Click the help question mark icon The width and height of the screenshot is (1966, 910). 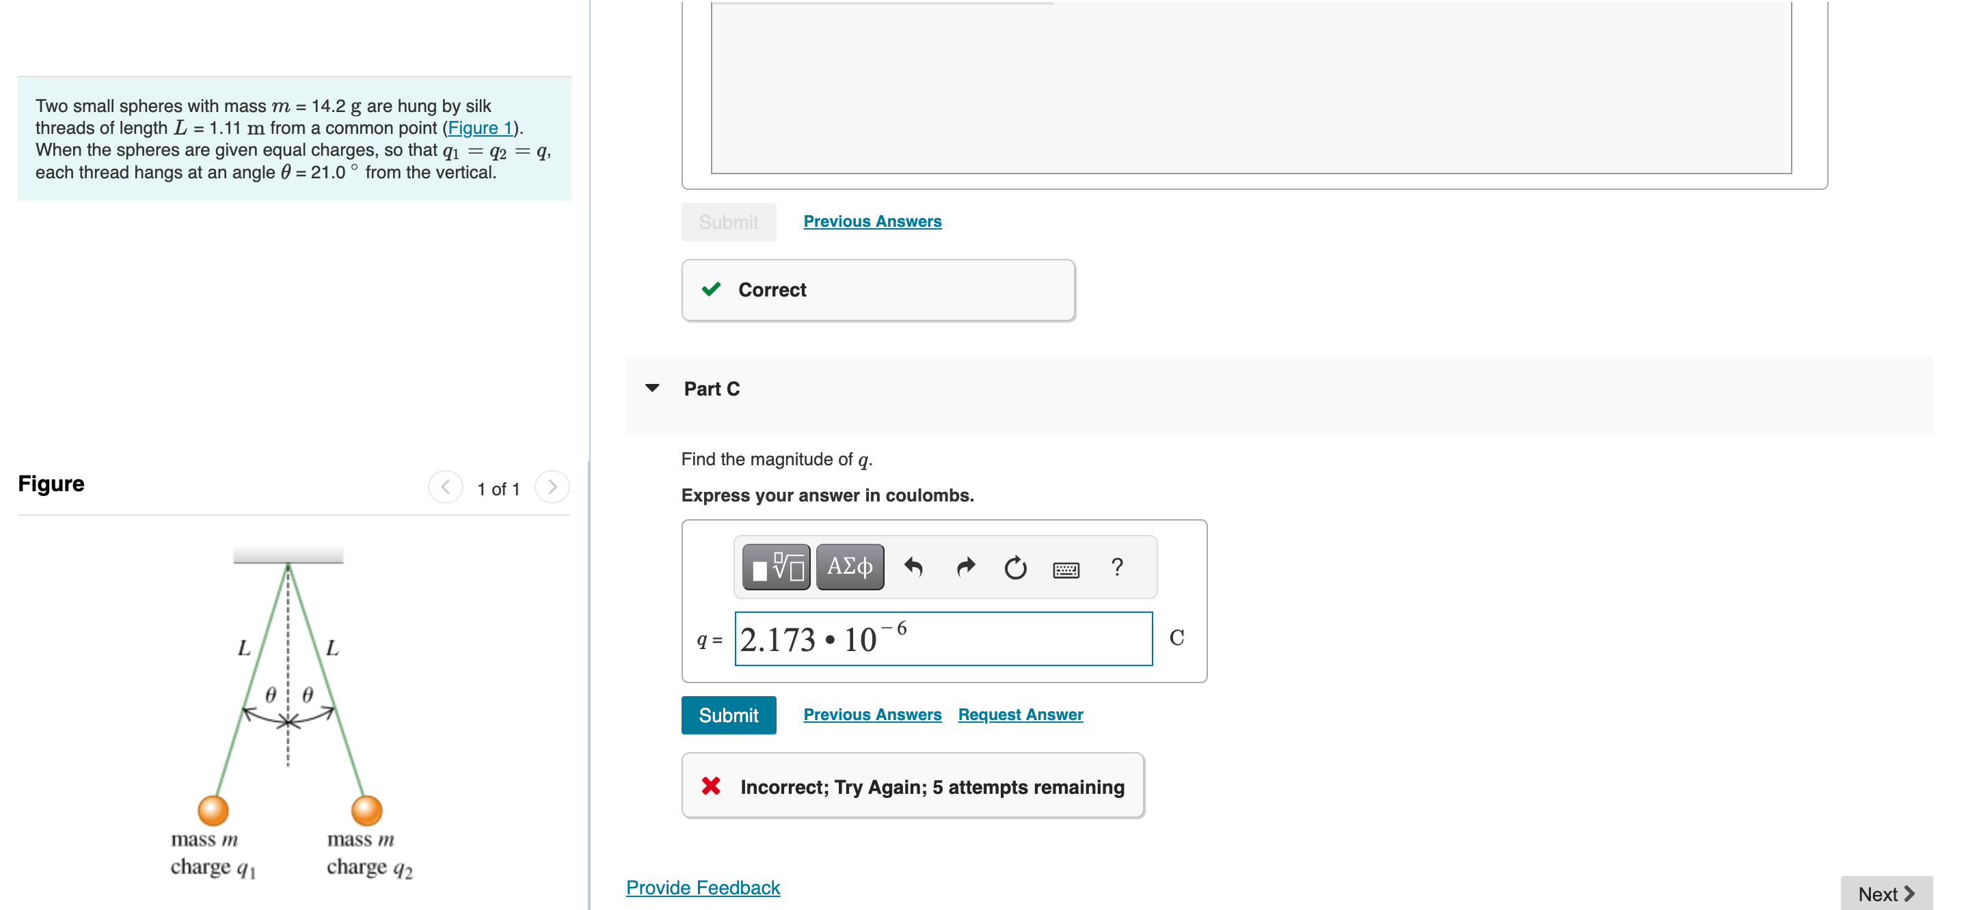(1116, 567)
